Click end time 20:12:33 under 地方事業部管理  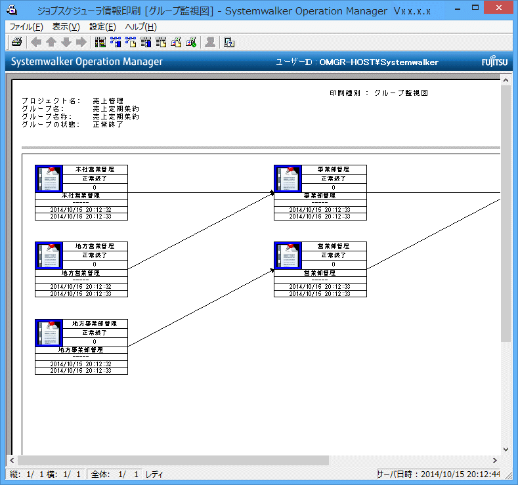(x=81, y=371)
